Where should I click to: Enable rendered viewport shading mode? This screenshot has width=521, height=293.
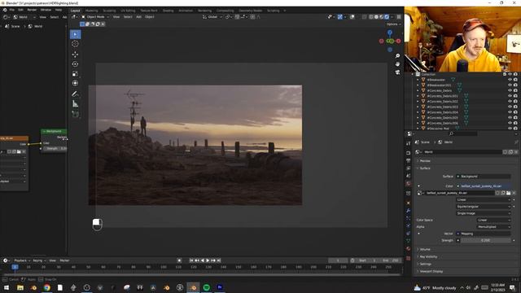[x=387, y=17]
